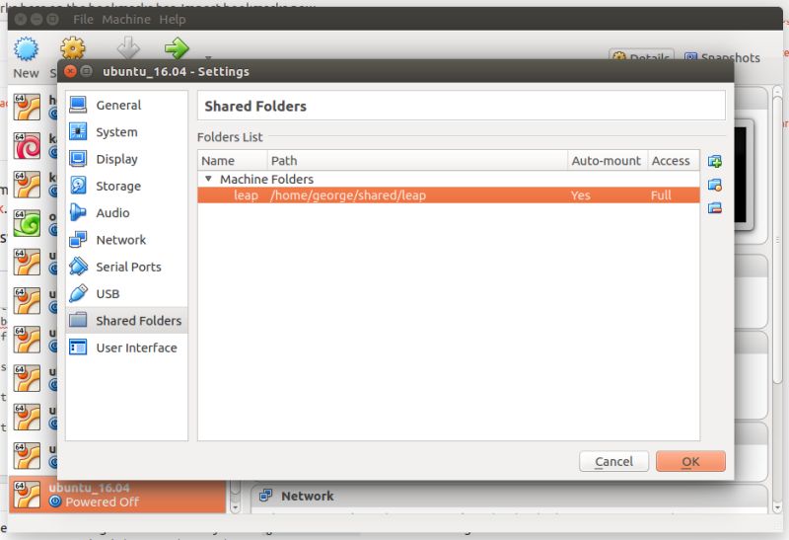Image resolution: width=789 pixels, height=540 pixels.
Task: Click the Auto-mount column header
Action: click(x=608, y=161)
